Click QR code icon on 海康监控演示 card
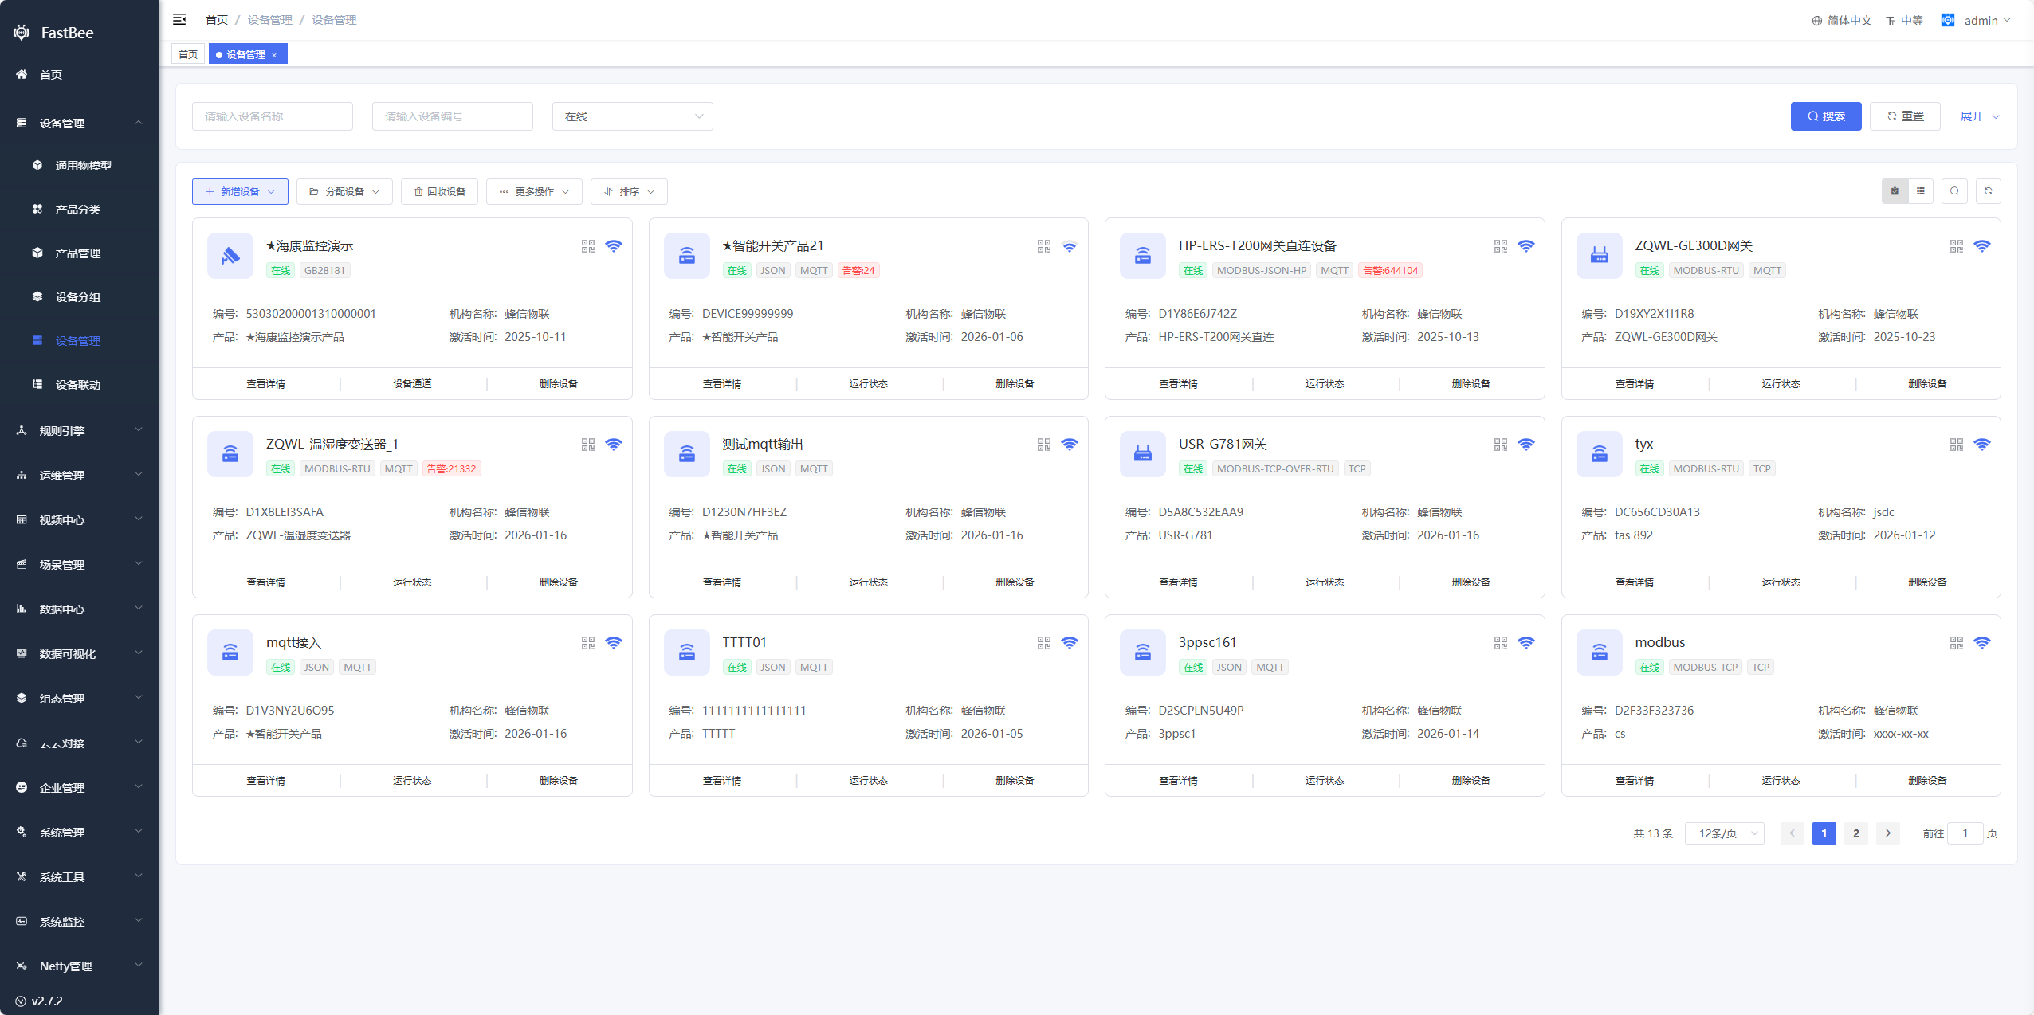 click(x=588, y=246)
